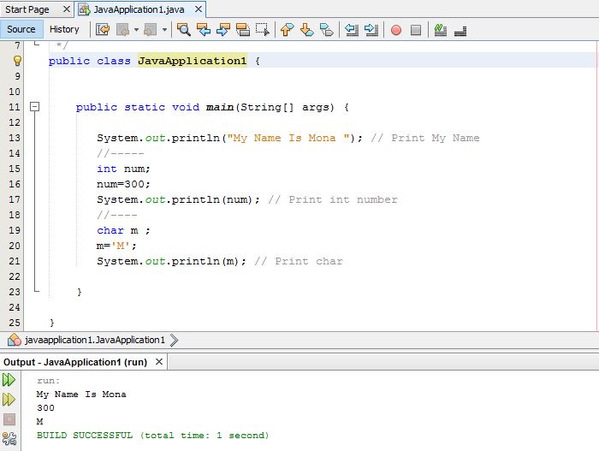Close the Start Page tab

(x=67, y=9)
